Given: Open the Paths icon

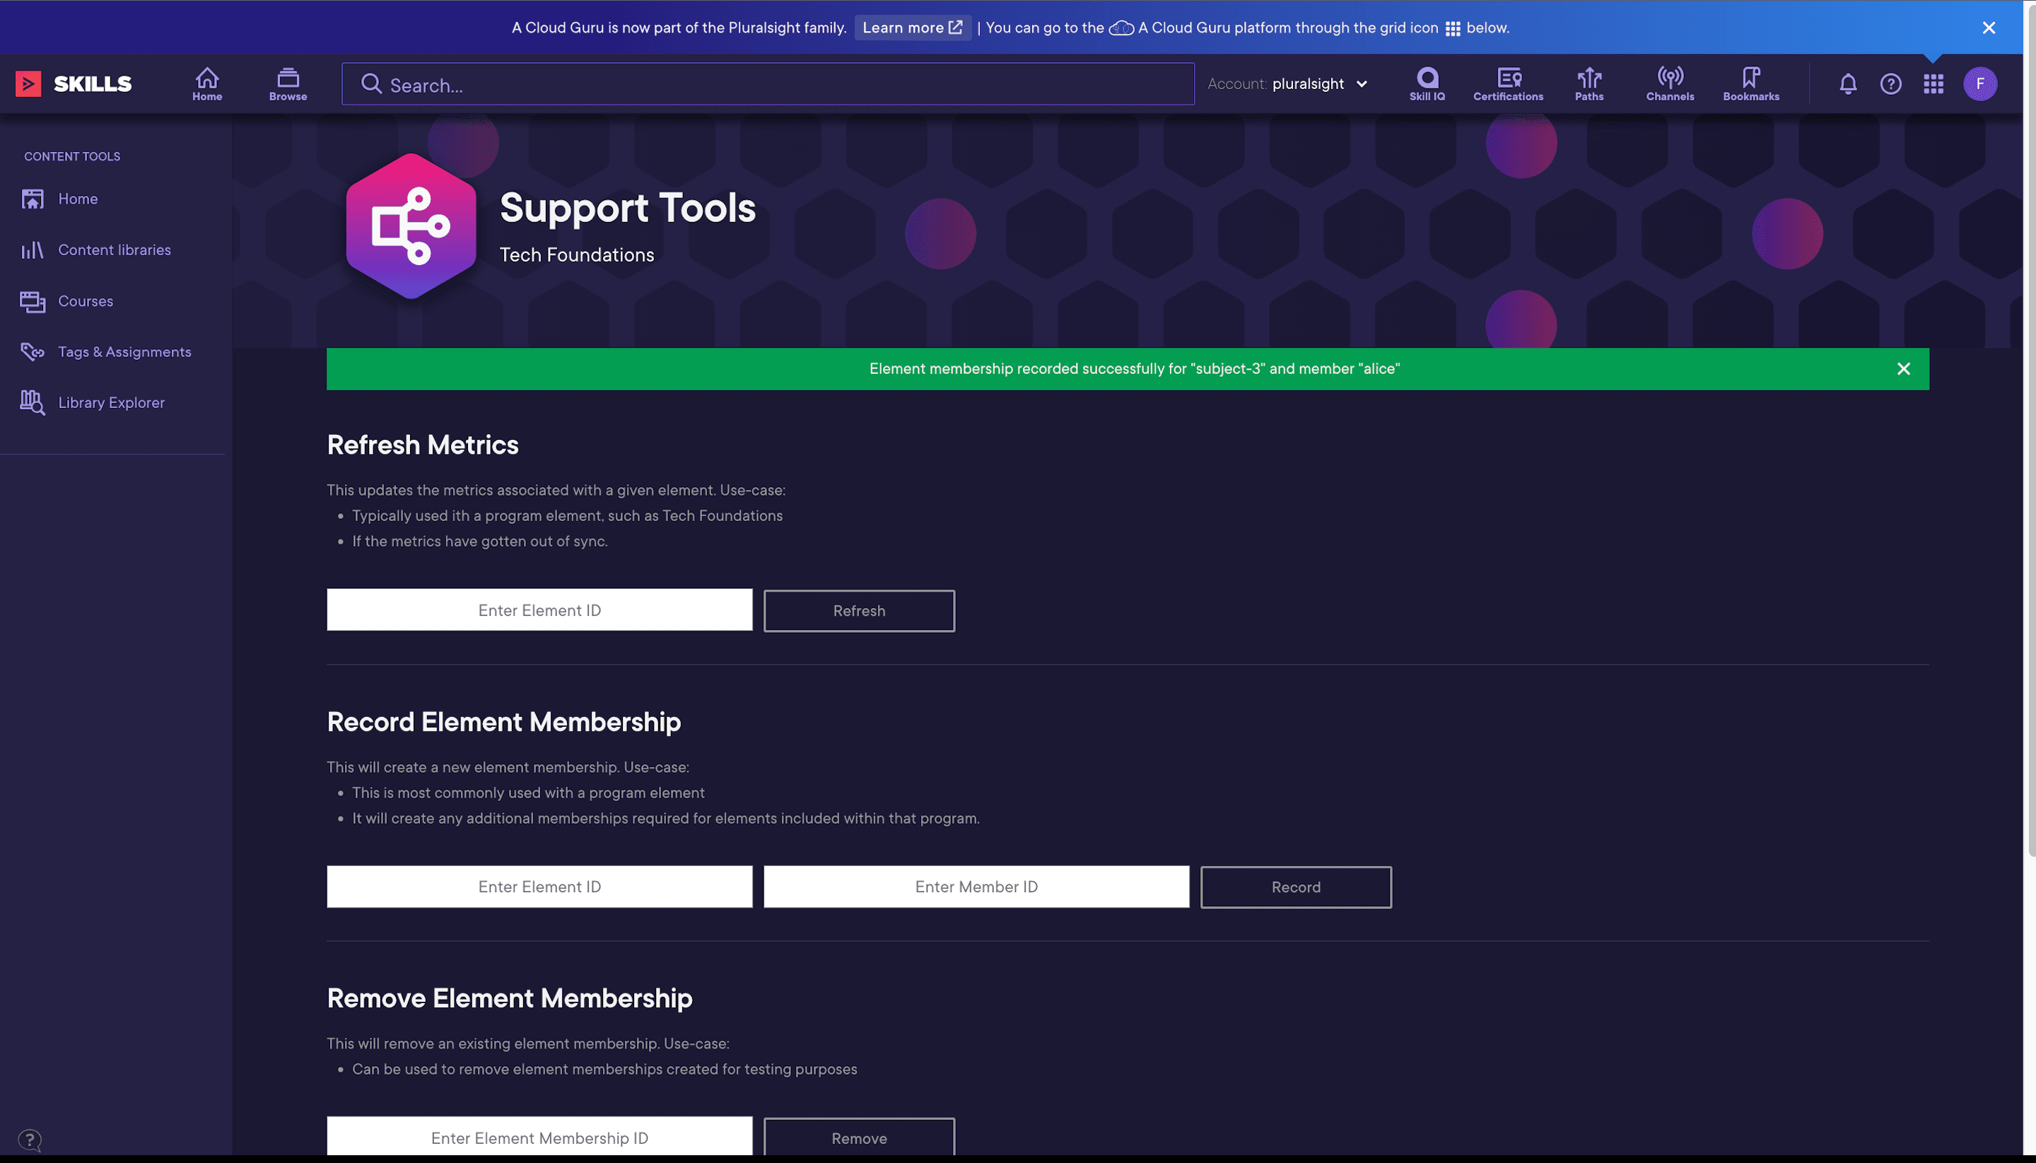Looking at the screenshot, I should click(1589, 83).
